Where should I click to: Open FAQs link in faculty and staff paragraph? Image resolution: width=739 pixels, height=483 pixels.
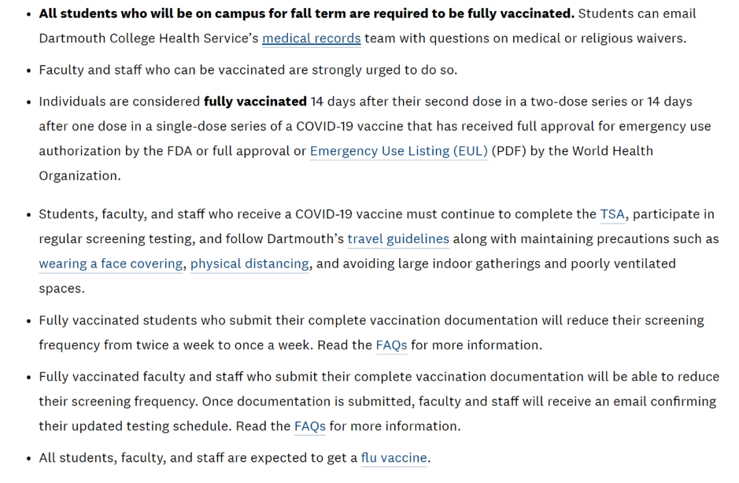(309, 426)
